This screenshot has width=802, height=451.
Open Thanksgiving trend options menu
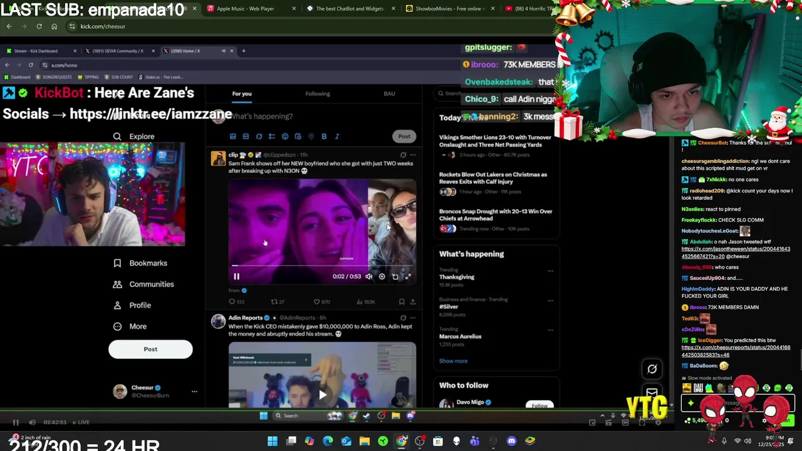(550, 271)
